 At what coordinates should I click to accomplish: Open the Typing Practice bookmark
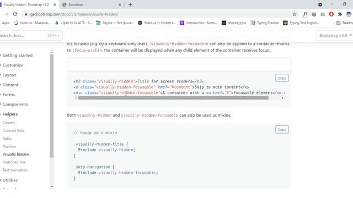point(265,23)
